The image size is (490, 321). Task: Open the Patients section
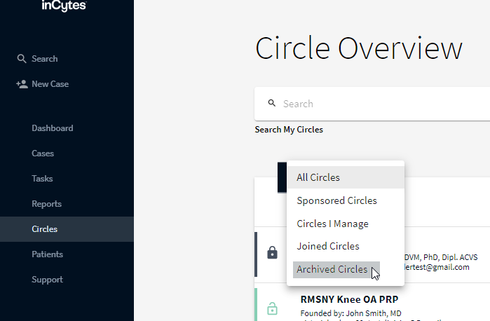(x=47, y=254)
